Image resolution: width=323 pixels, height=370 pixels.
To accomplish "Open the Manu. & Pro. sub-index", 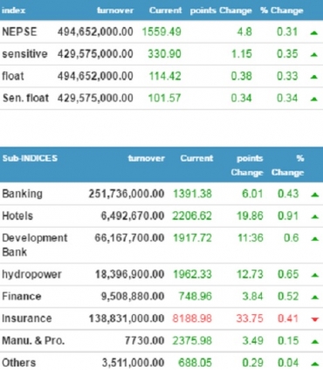I will (x=33, y=340).
